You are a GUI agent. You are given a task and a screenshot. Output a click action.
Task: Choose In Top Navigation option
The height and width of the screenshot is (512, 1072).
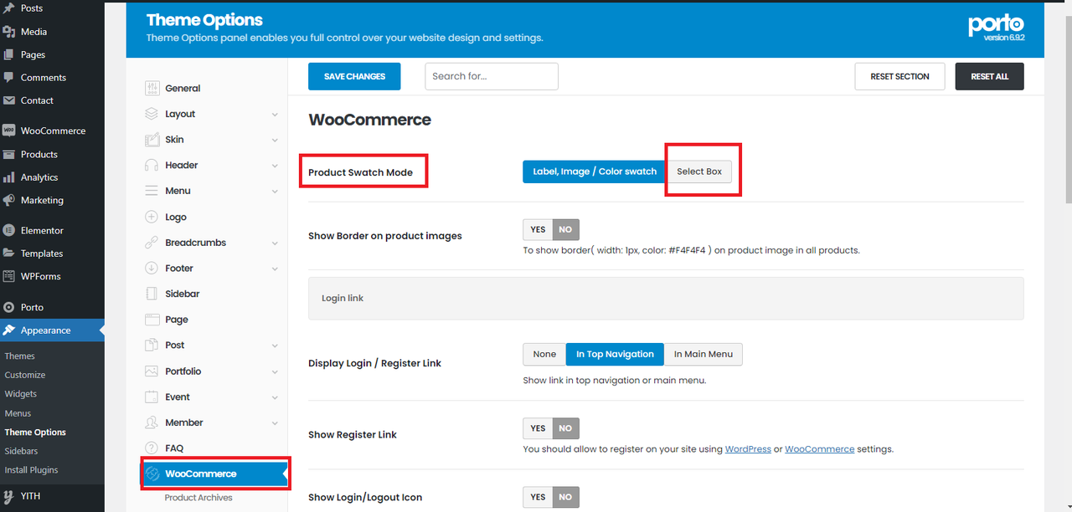pyautogui.click(x=615, y=354)
